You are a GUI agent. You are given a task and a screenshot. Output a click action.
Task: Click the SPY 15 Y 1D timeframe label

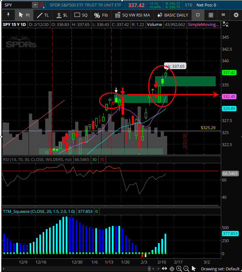[x=14, y=24]
